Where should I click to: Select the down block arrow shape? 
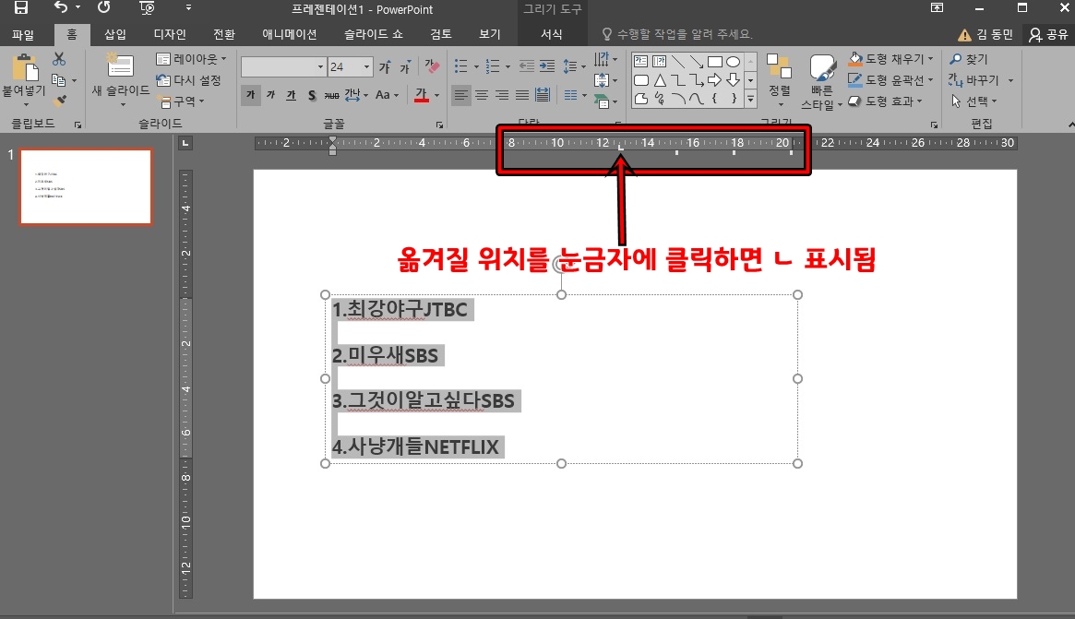point(733,80)
